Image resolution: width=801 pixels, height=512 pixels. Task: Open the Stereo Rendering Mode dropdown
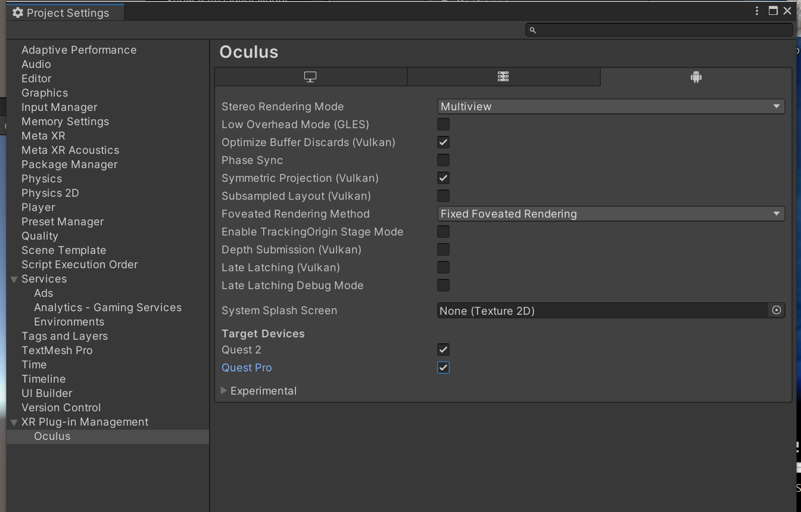point(611,107)
